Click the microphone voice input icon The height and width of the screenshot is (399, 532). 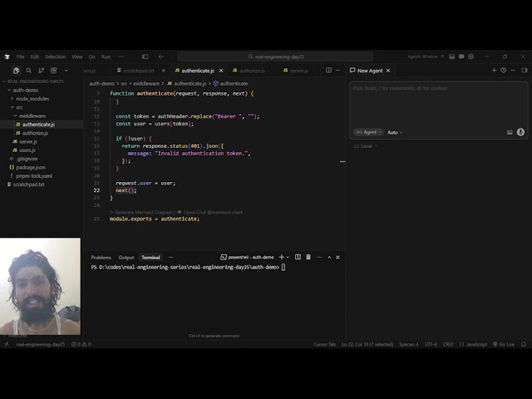tap(520, 132)
